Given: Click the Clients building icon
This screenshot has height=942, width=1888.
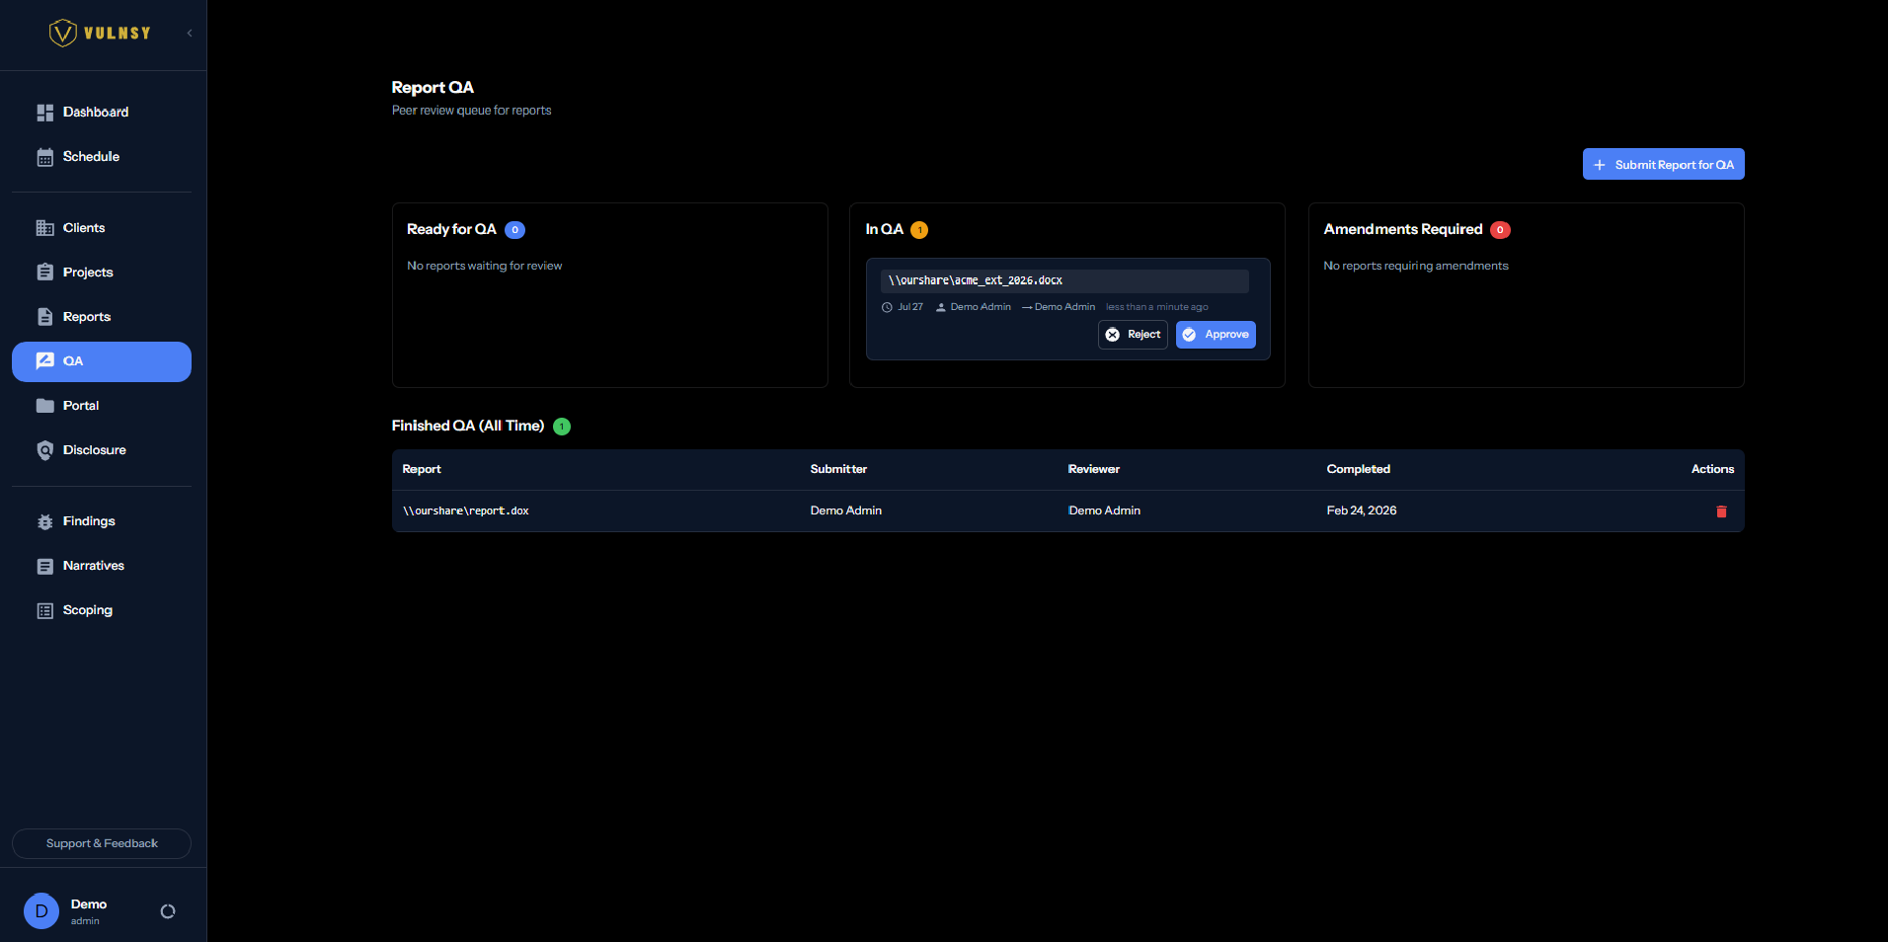Looking at the screenshot, I should point(45,228).
